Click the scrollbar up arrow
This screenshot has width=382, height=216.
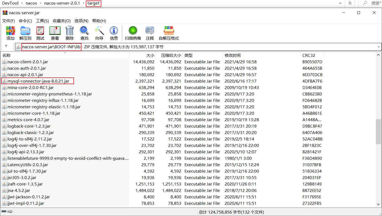(379, 55)
